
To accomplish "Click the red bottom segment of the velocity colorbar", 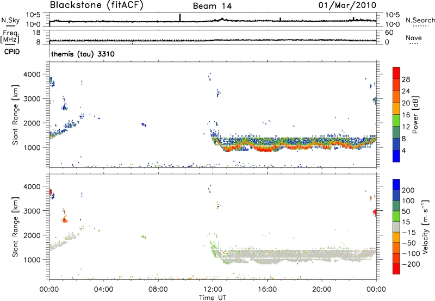I will (396, 269).
